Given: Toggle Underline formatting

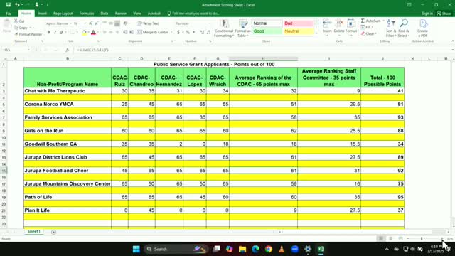Looking at the screenshot, I should pos(61,32).
